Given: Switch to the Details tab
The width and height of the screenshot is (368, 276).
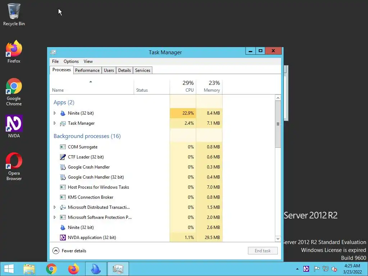Looking at the screenshot, I should click(x=124, y=70).
